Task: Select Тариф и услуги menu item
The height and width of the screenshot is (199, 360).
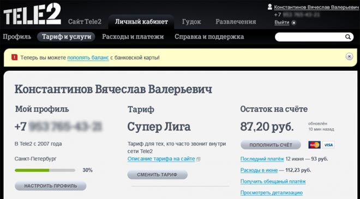Action: pos(66,36)
